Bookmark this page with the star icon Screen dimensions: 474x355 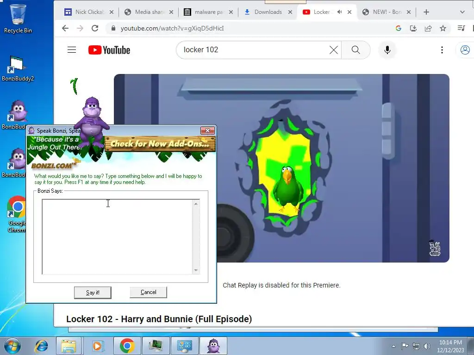pos(443,28)
